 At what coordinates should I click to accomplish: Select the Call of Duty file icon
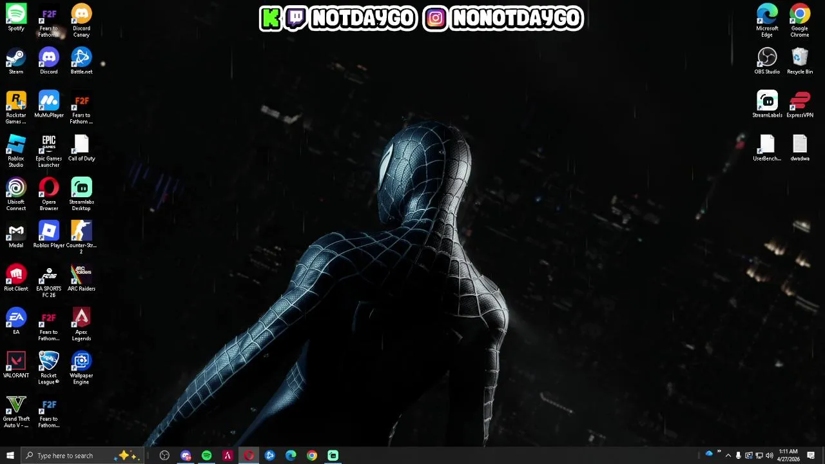point(81,148)
